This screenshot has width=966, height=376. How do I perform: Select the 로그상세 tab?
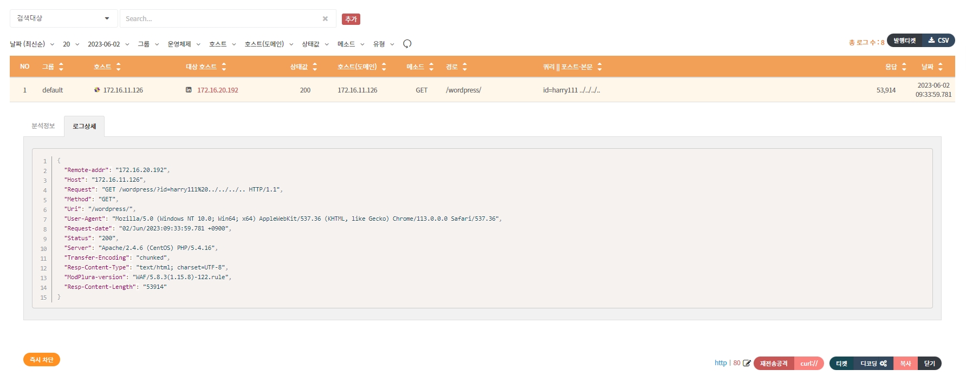coord(84,126)
